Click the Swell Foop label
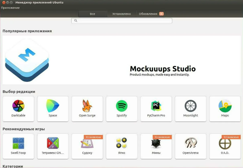Viewport: 243px width, 168px height. (x=18, y=153)
